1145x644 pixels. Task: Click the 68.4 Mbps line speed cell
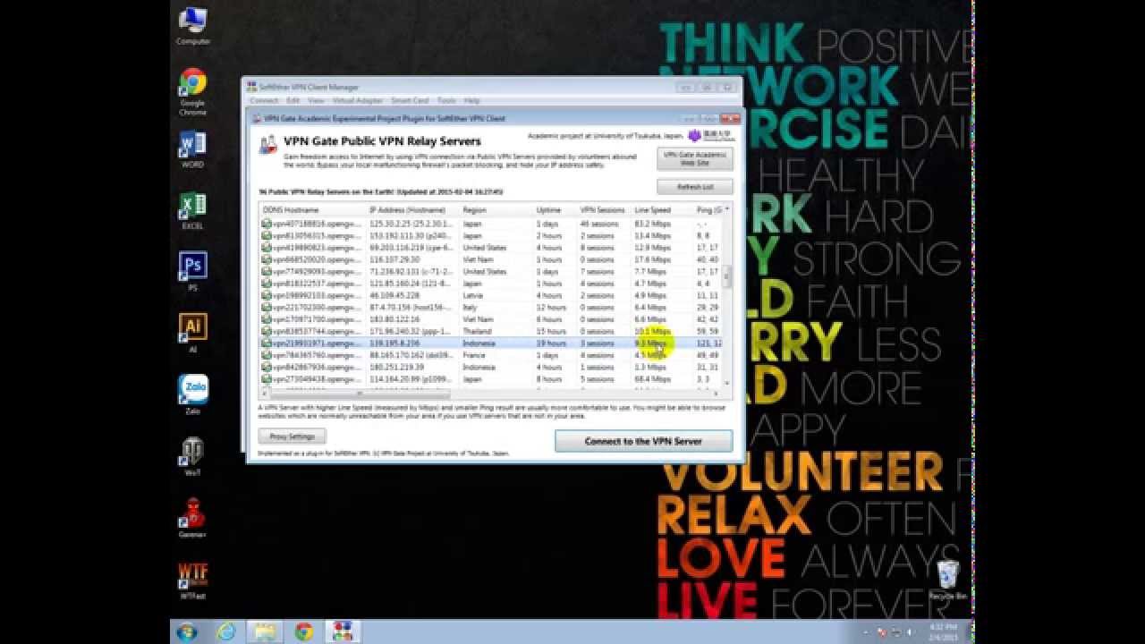653,379
